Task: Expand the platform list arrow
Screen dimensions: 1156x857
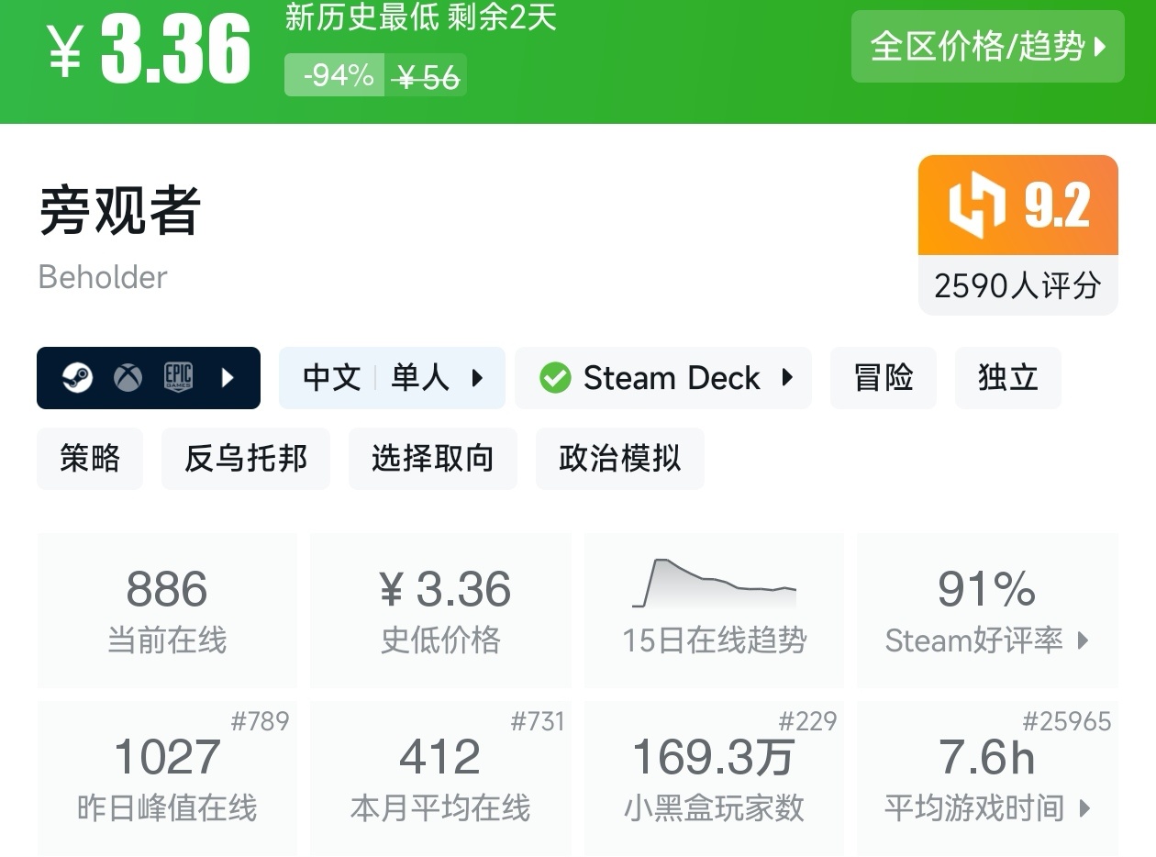Action: click(228, 377)
